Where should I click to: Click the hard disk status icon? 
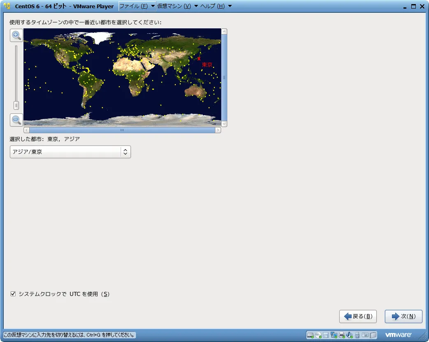[310, 335]
